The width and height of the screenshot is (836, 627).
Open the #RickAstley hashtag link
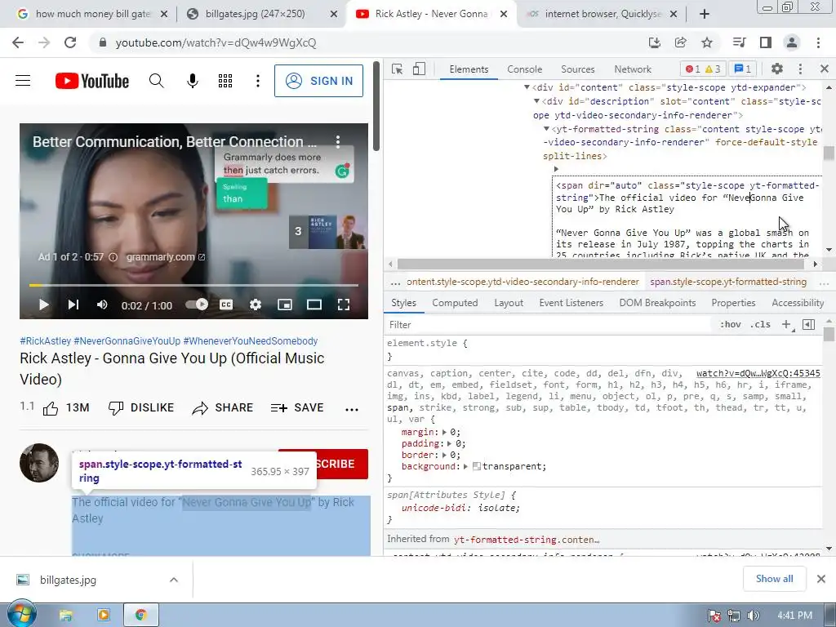pos(46,340)
